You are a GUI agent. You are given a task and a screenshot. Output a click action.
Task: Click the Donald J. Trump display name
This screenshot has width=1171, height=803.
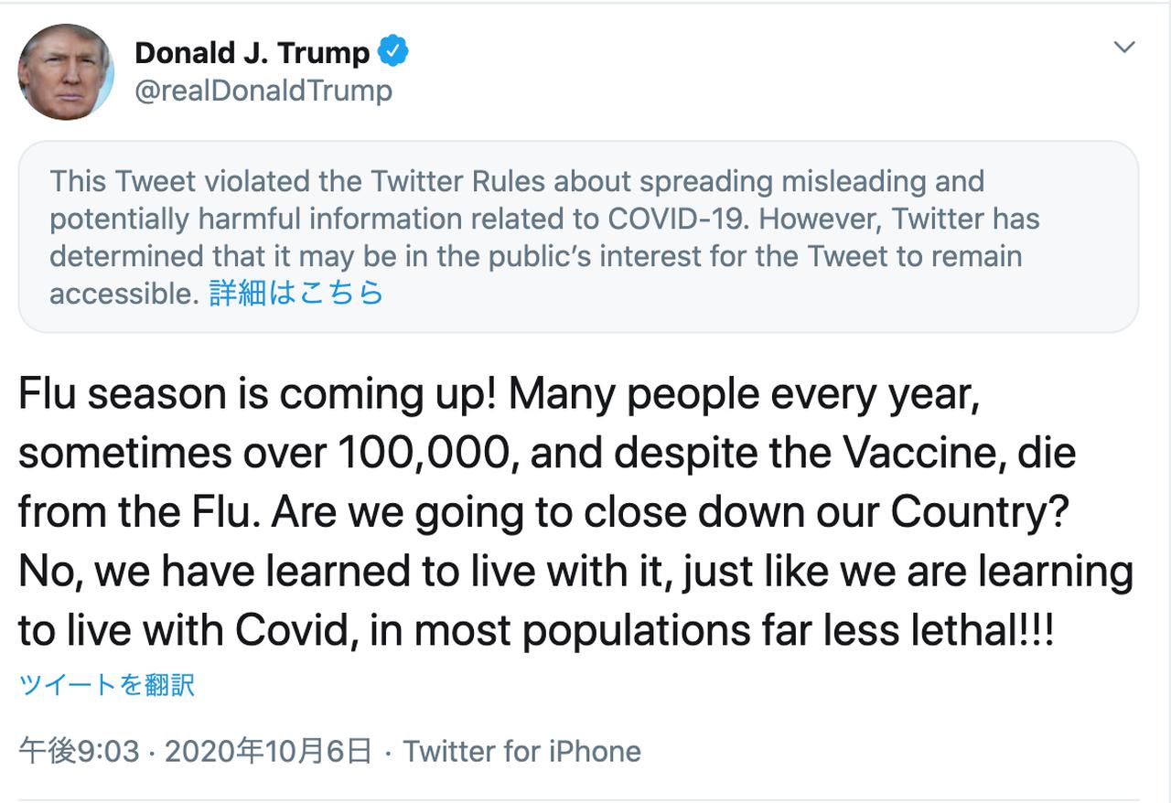pos(252,53)
